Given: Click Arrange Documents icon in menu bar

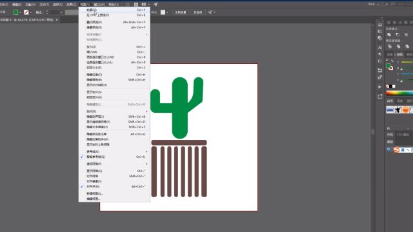Looking at the screenshot, I should 144,5.
